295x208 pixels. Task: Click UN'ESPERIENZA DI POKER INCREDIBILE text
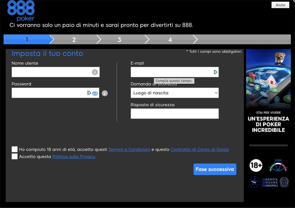(268, 124)
